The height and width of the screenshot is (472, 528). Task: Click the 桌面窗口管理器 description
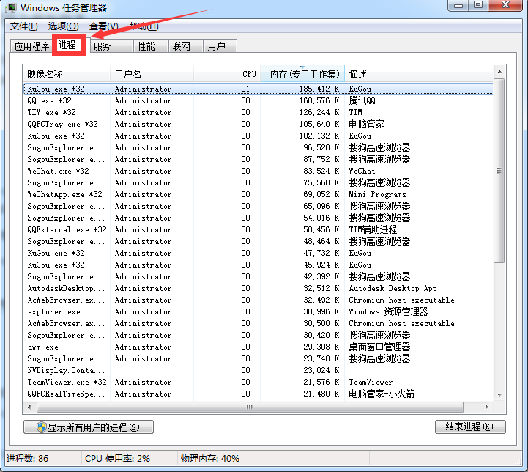pos(379,347)
